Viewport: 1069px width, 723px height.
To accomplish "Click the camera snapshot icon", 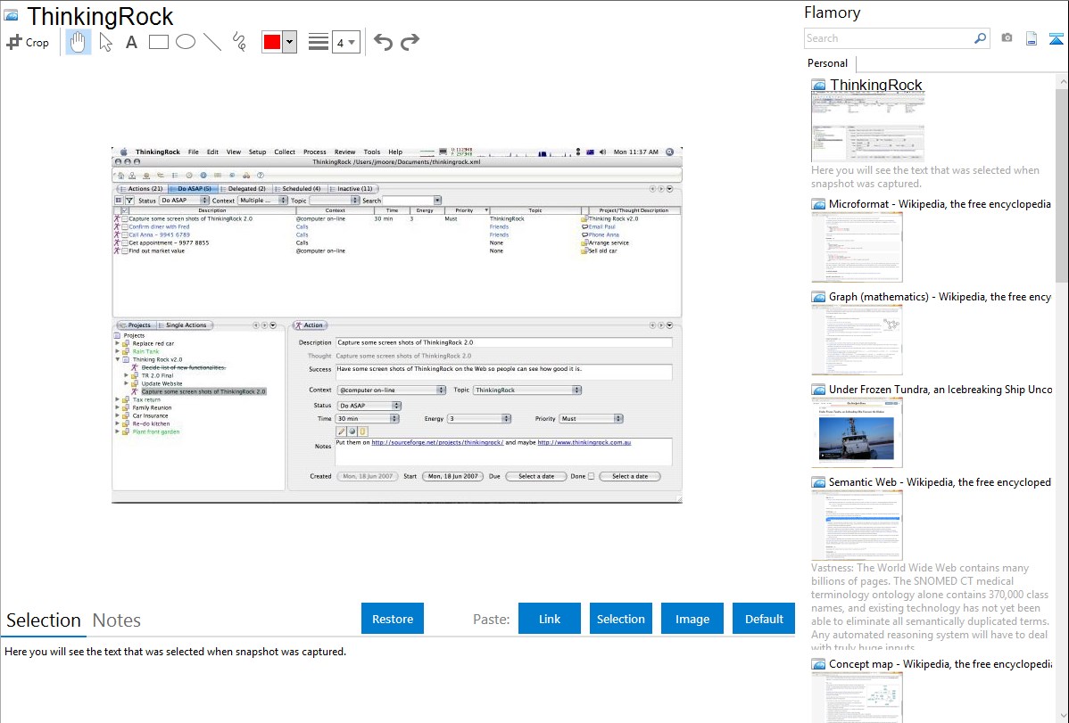I will [x=1007, y=38].
